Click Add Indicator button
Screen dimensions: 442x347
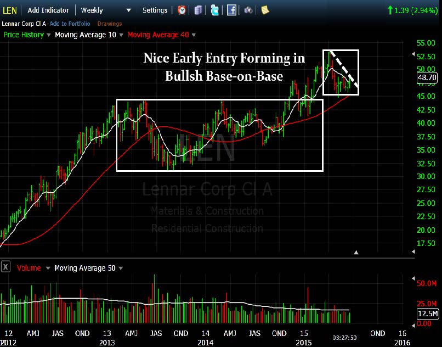pos(48,10)
